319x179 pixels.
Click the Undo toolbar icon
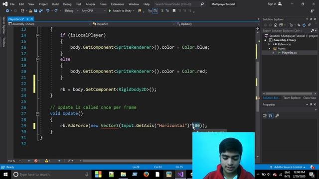click(48, 11)
